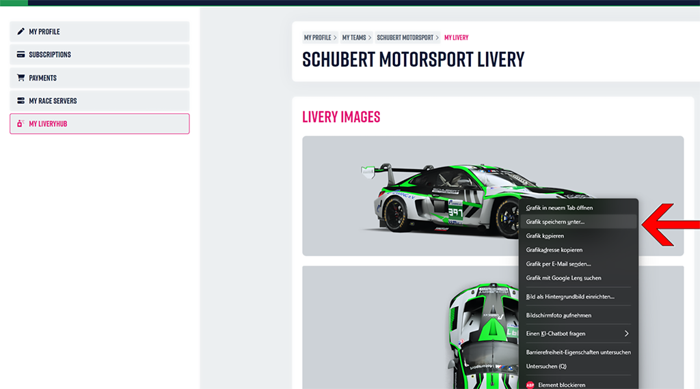The width and height of the screenshot is (700, 389).
Task: Click the server icon for My Race Servers
Action: pyautogui.click(x=21, y=101)
